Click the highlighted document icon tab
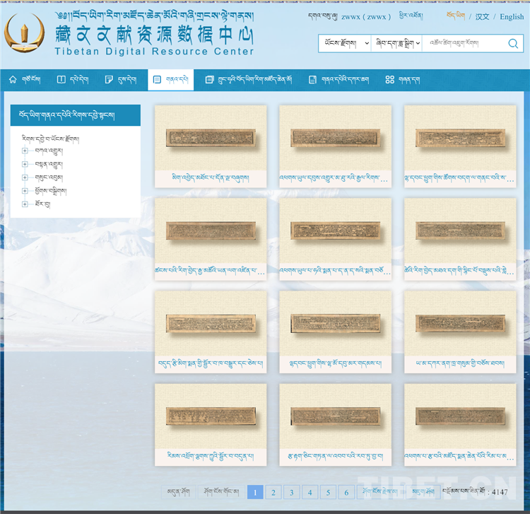Viewport: 530px width, 514px height. [x=160, y=80]
